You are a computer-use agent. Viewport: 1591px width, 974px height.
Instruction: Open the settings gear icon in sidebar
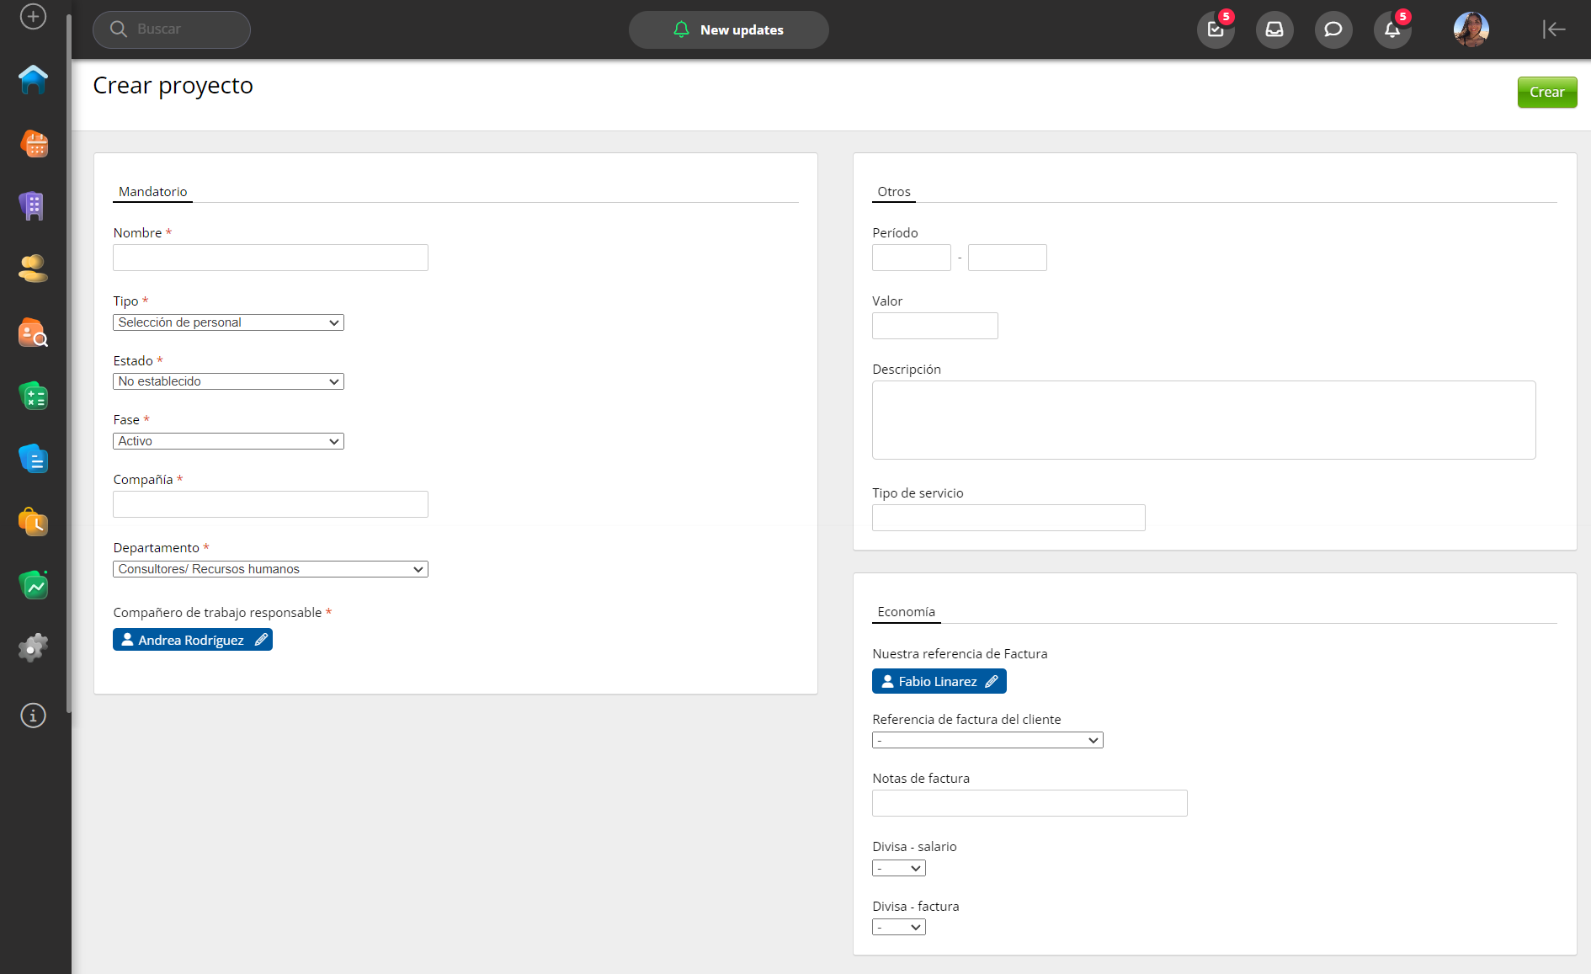click(x=34, y=648)
